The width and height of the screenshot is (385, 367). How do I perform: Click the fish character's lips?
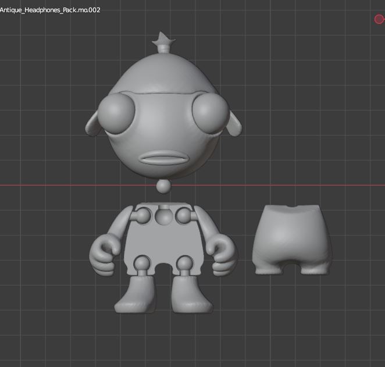[165, 158]
